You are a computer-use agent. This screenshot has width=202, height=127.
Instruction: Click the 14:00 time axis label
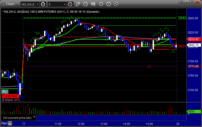point(127,124)
